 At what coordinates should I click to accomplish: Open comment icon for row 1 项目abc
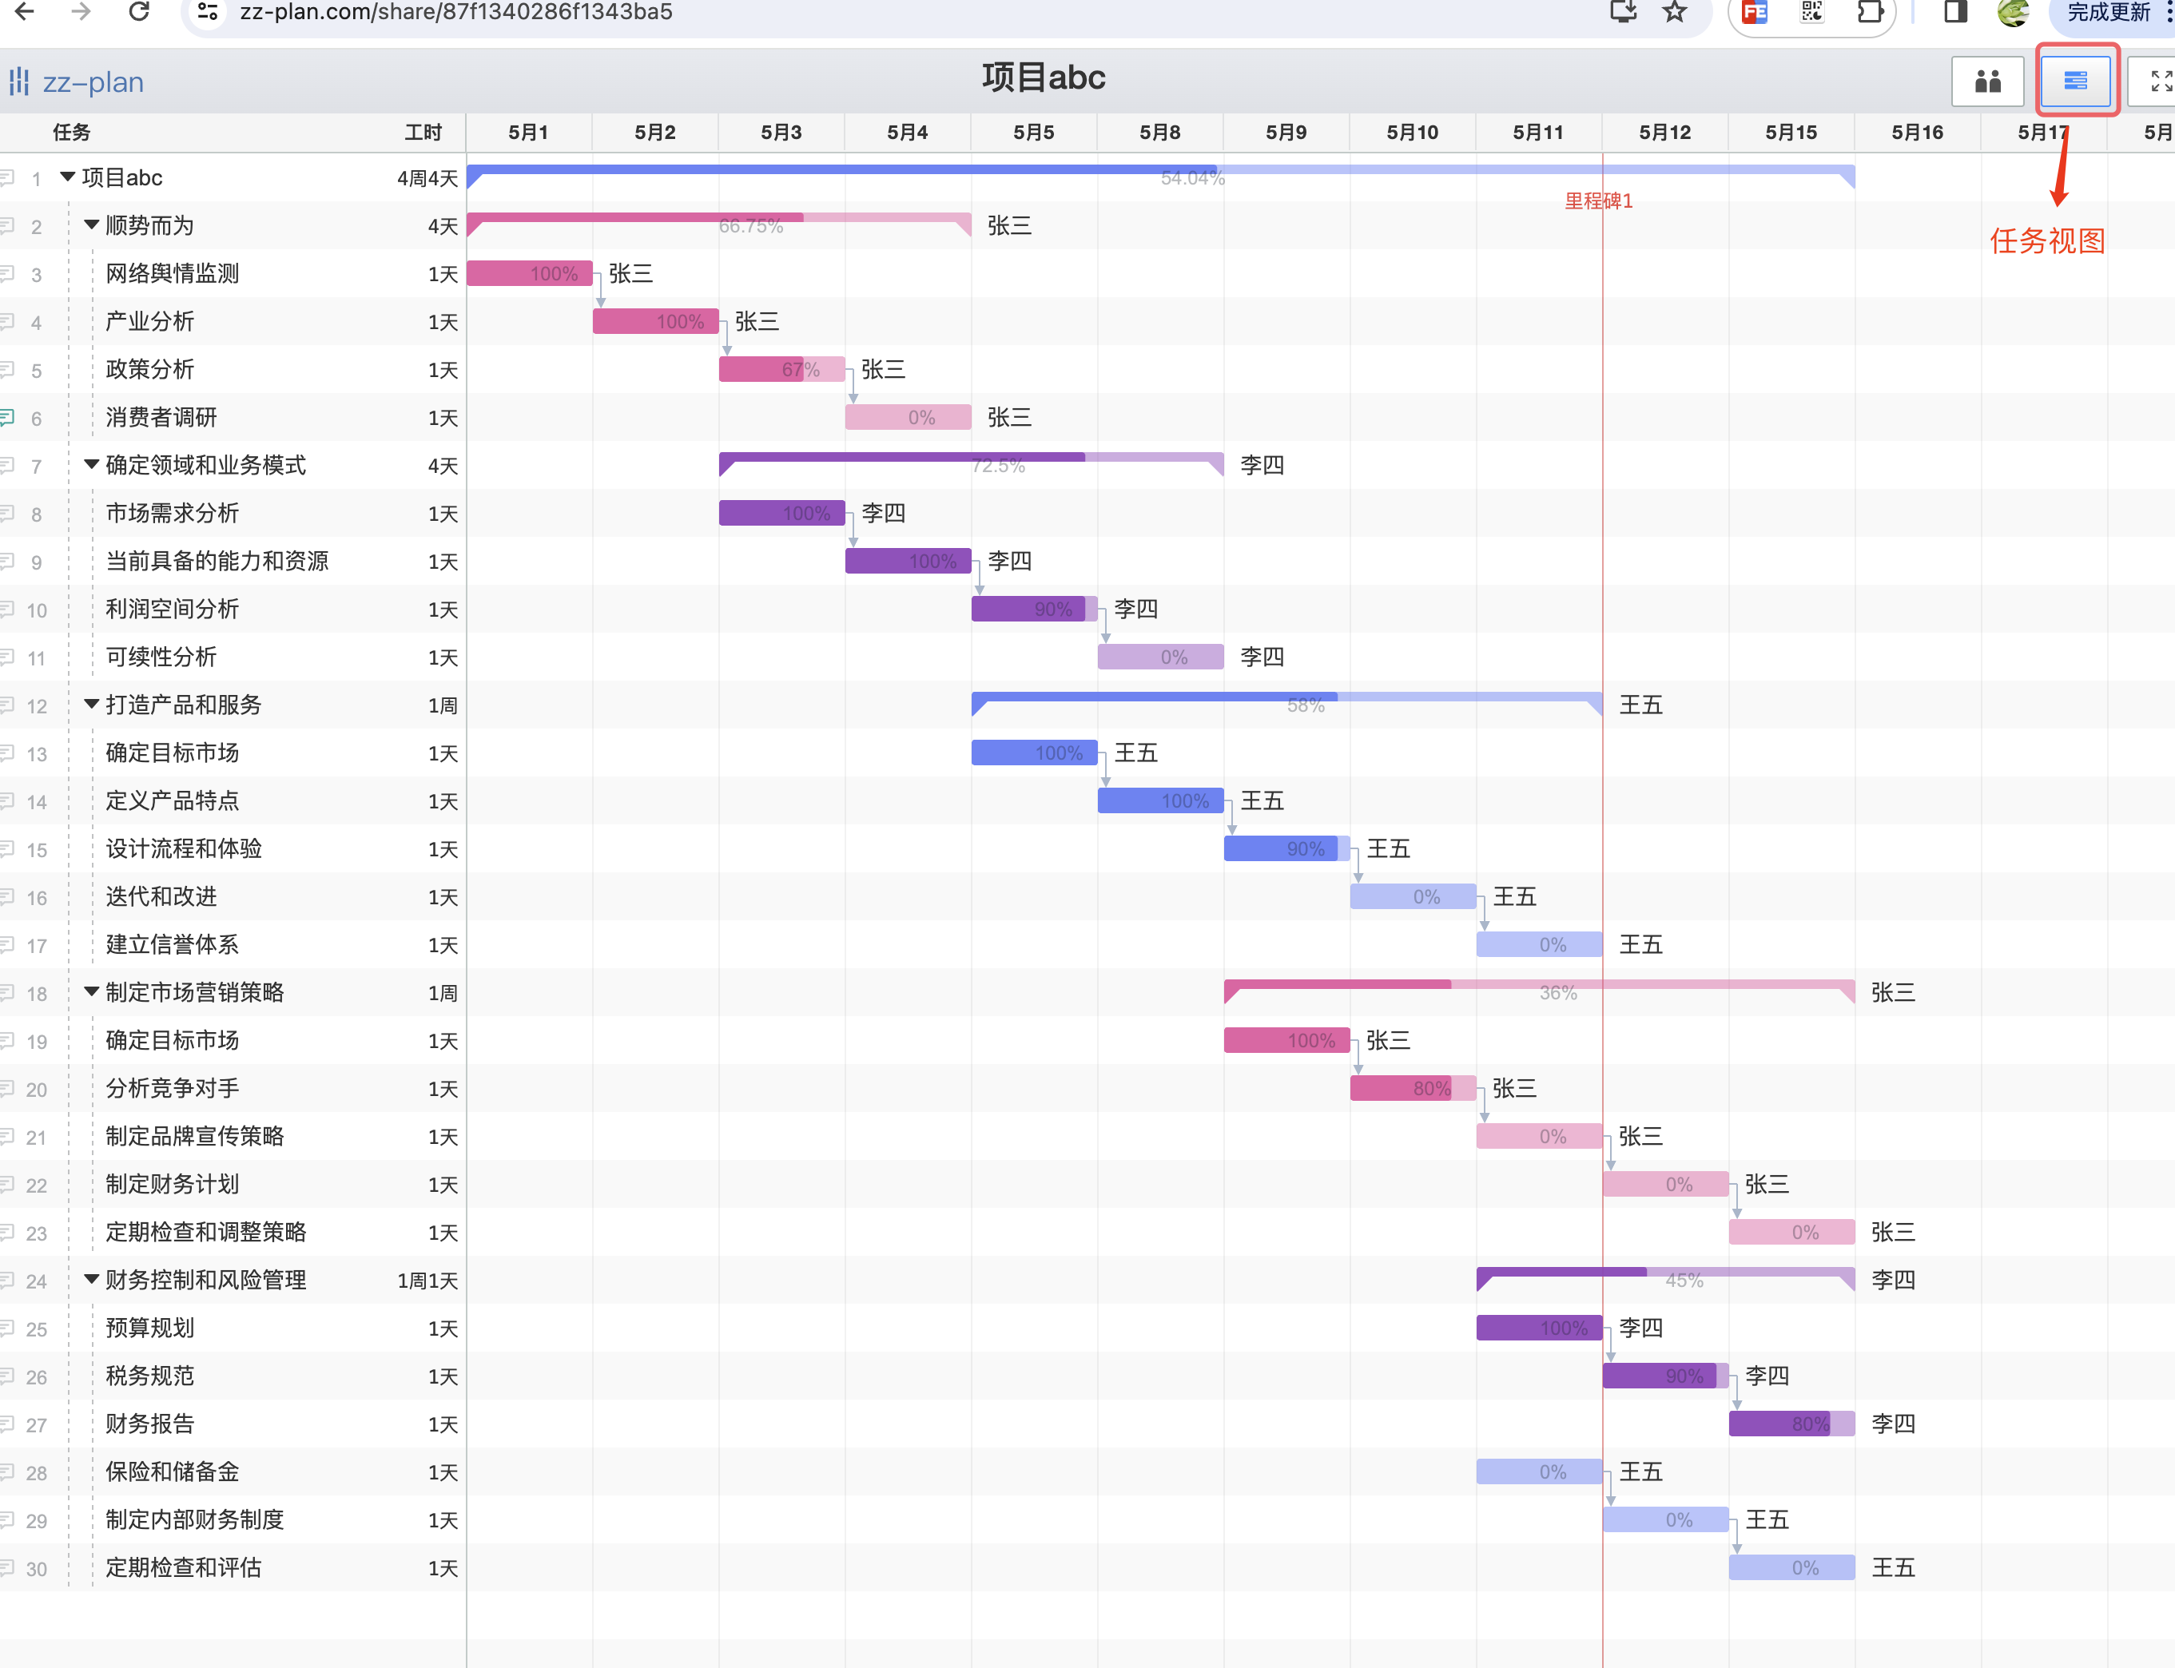coord(8,177)
